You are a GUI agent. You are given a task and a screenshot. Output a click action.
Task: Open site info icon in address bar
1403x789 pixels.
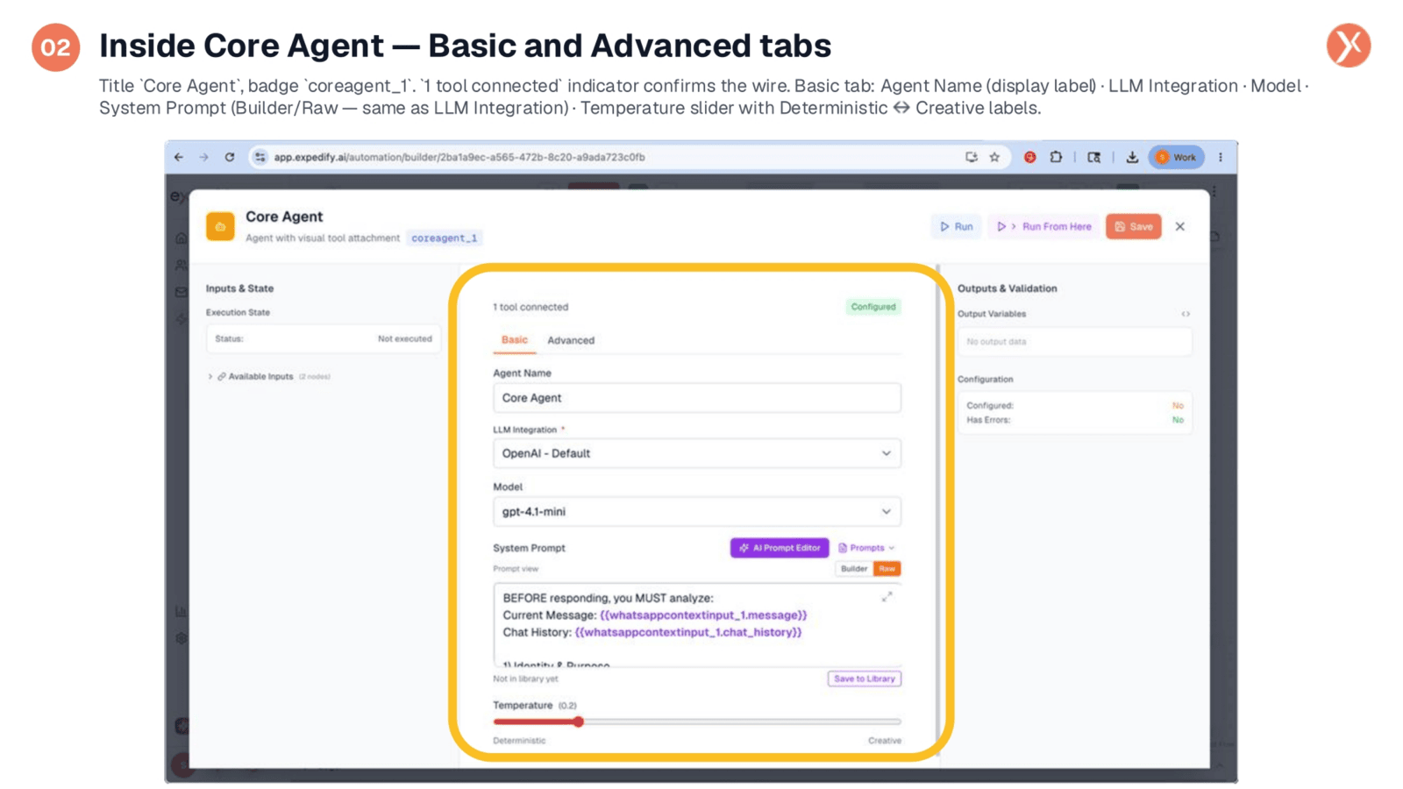coord(260,157)
